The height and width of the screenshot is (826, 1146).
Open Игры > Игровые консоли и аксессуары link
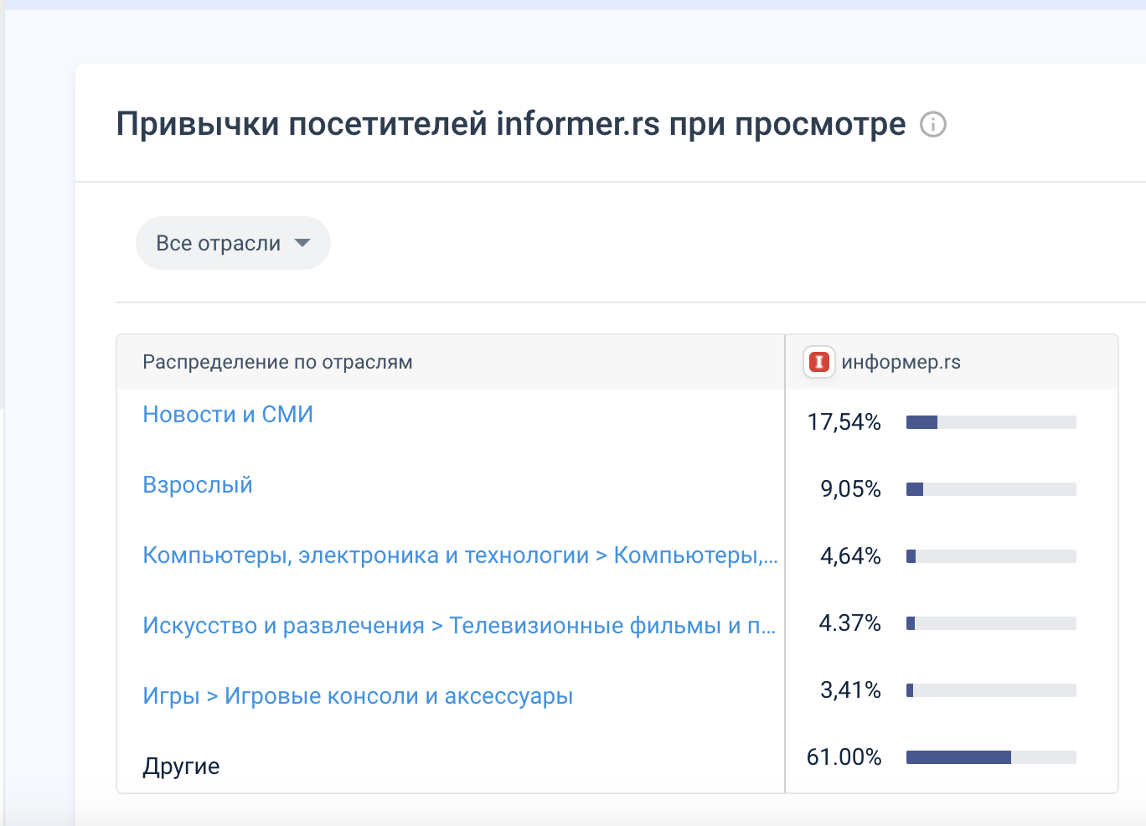tap(358, 696)
